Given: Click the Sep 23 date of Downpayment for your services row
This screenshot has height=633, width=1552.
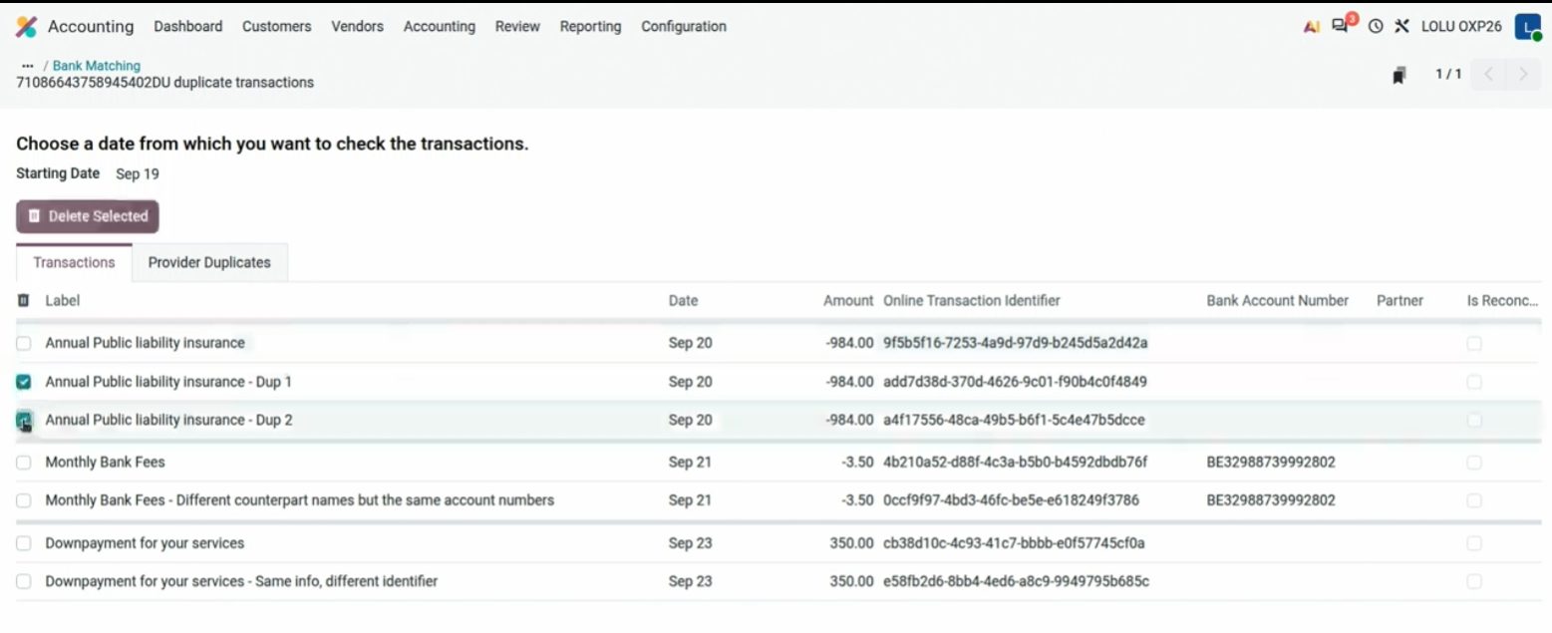Looking at the screenshot, I should tap(690, 543).
